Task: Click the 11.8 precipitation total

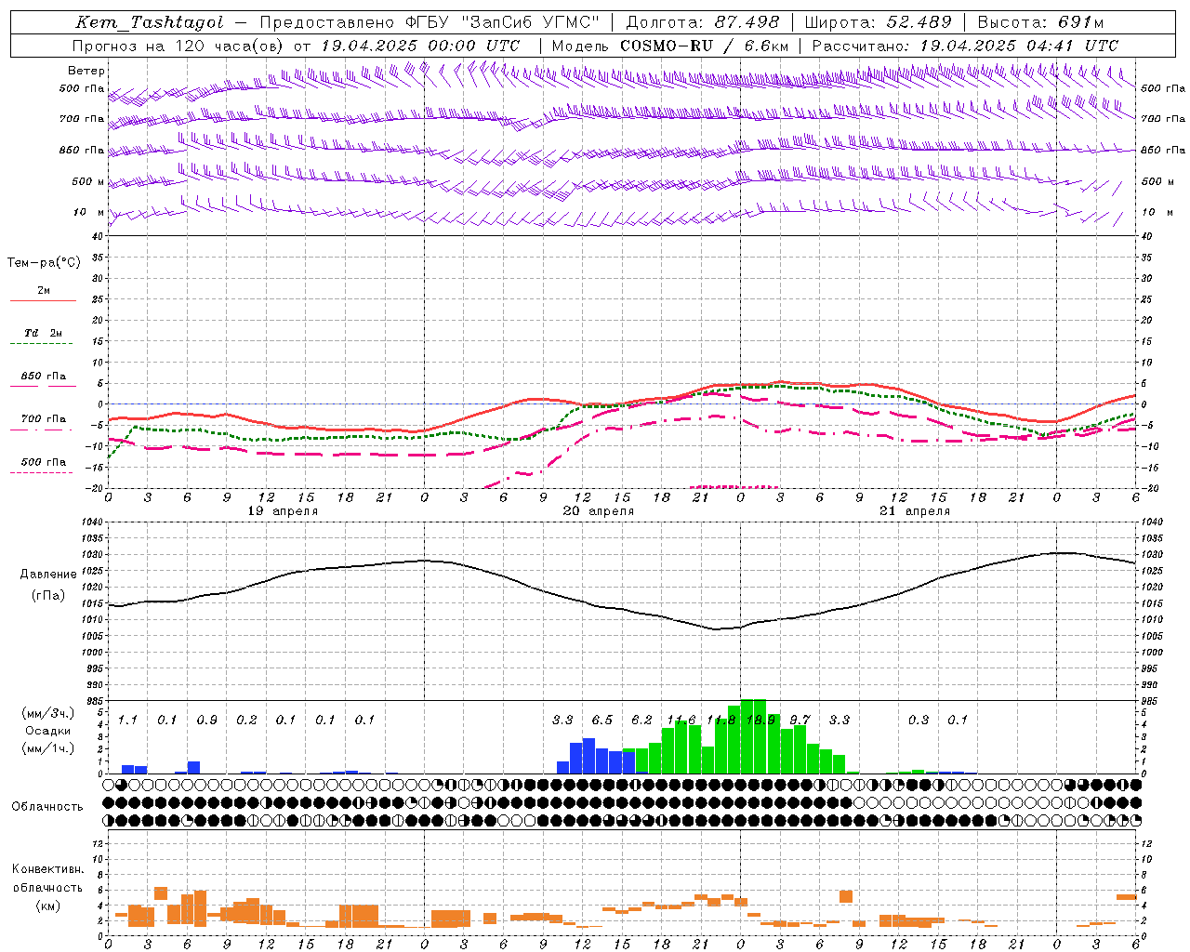Action: (x=721, y=721)
